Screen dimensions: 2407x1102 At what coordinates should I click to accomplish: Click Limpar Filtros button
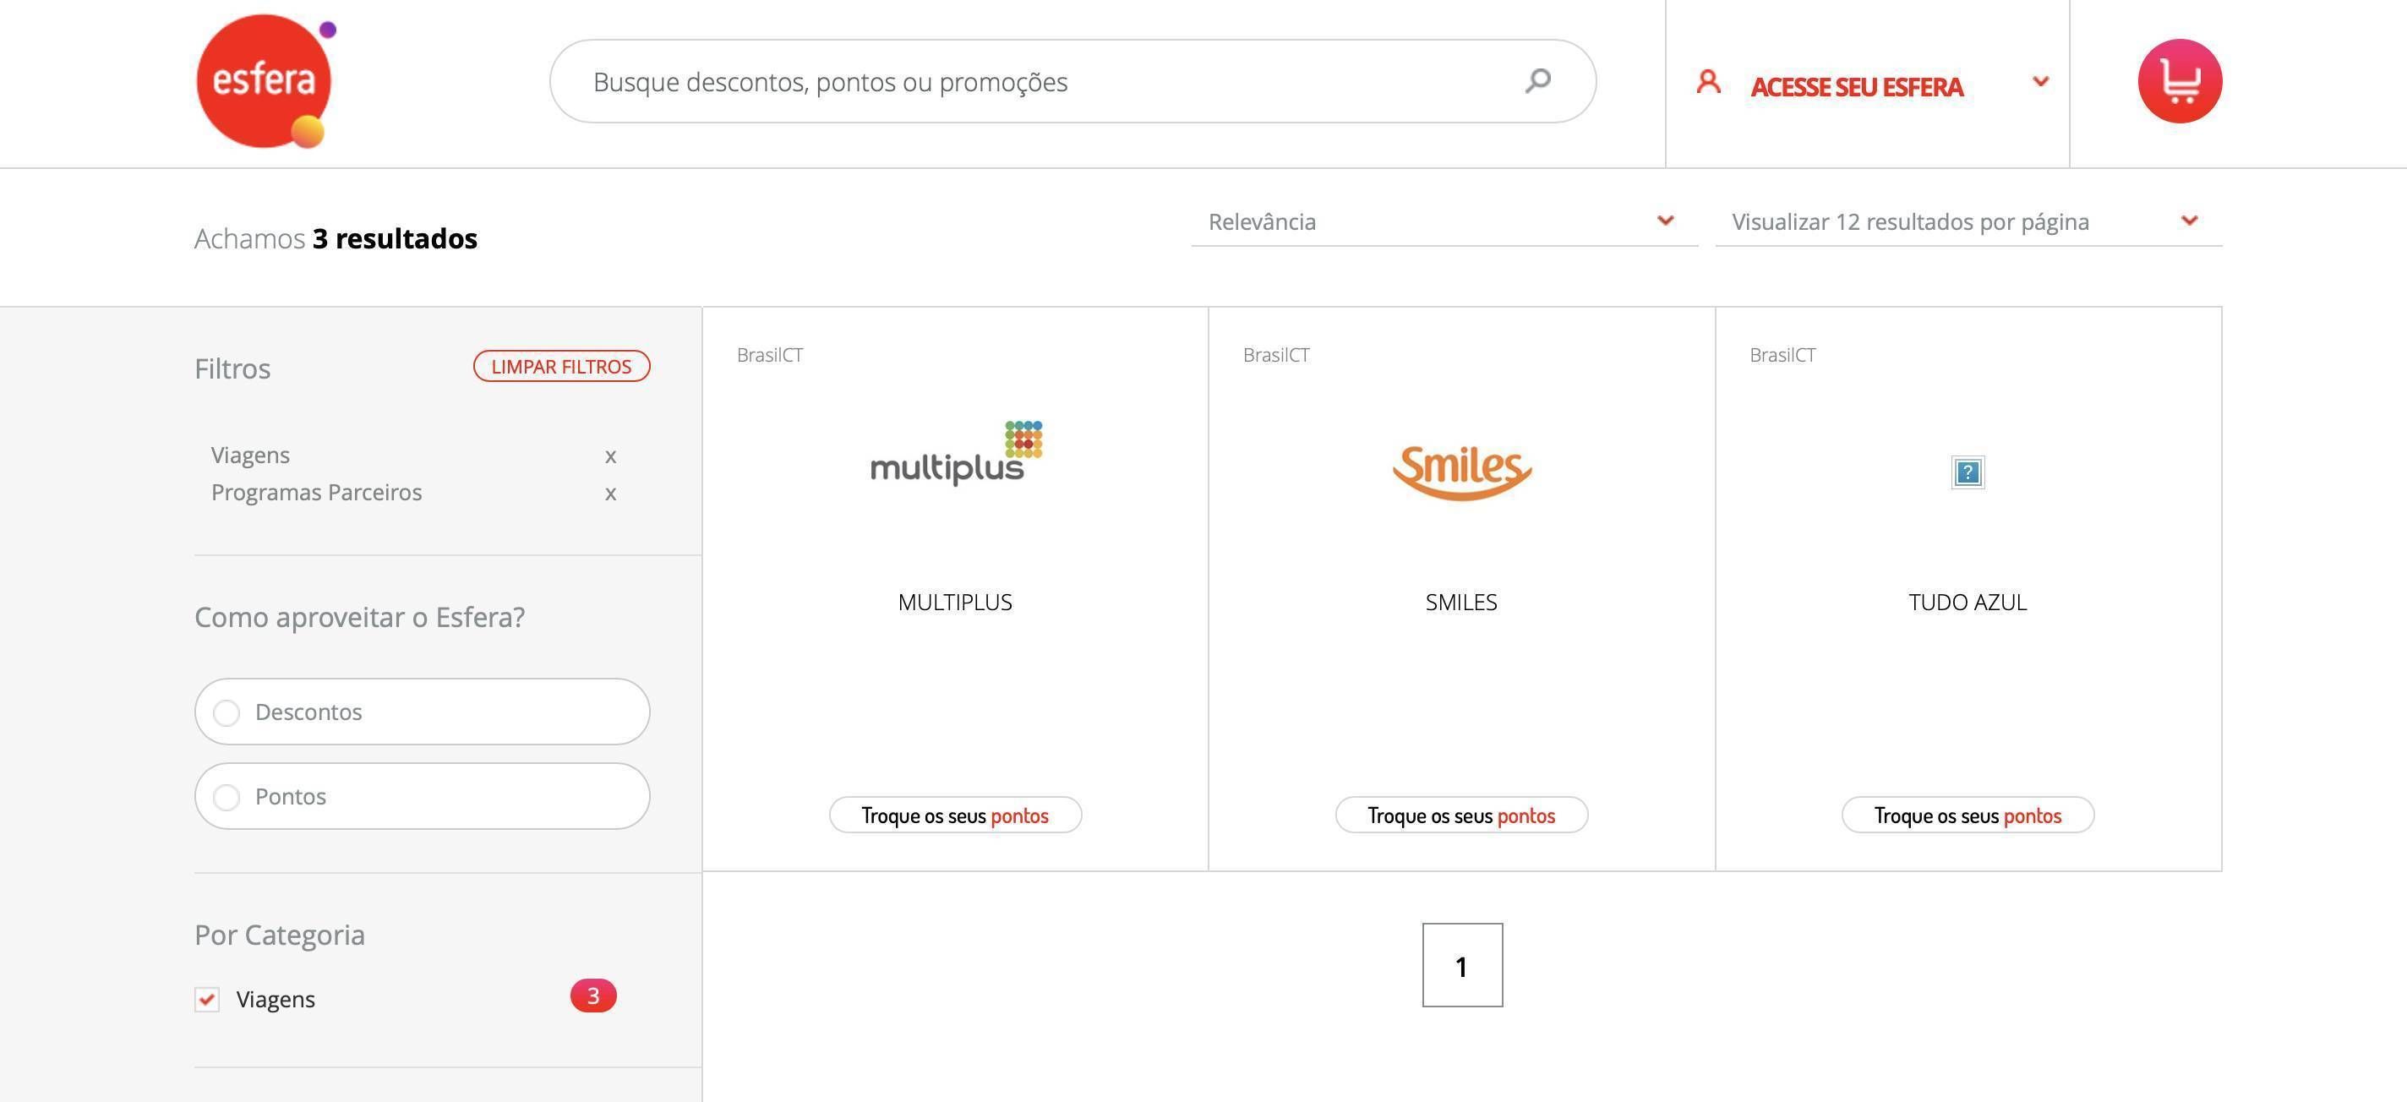pos(561,367)
